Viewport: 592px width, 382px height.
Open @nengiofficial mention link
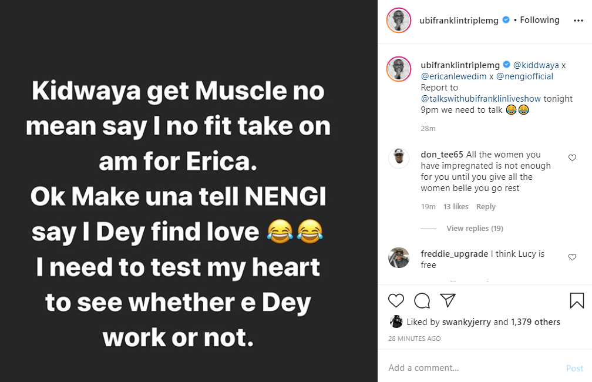click(524, 76)
